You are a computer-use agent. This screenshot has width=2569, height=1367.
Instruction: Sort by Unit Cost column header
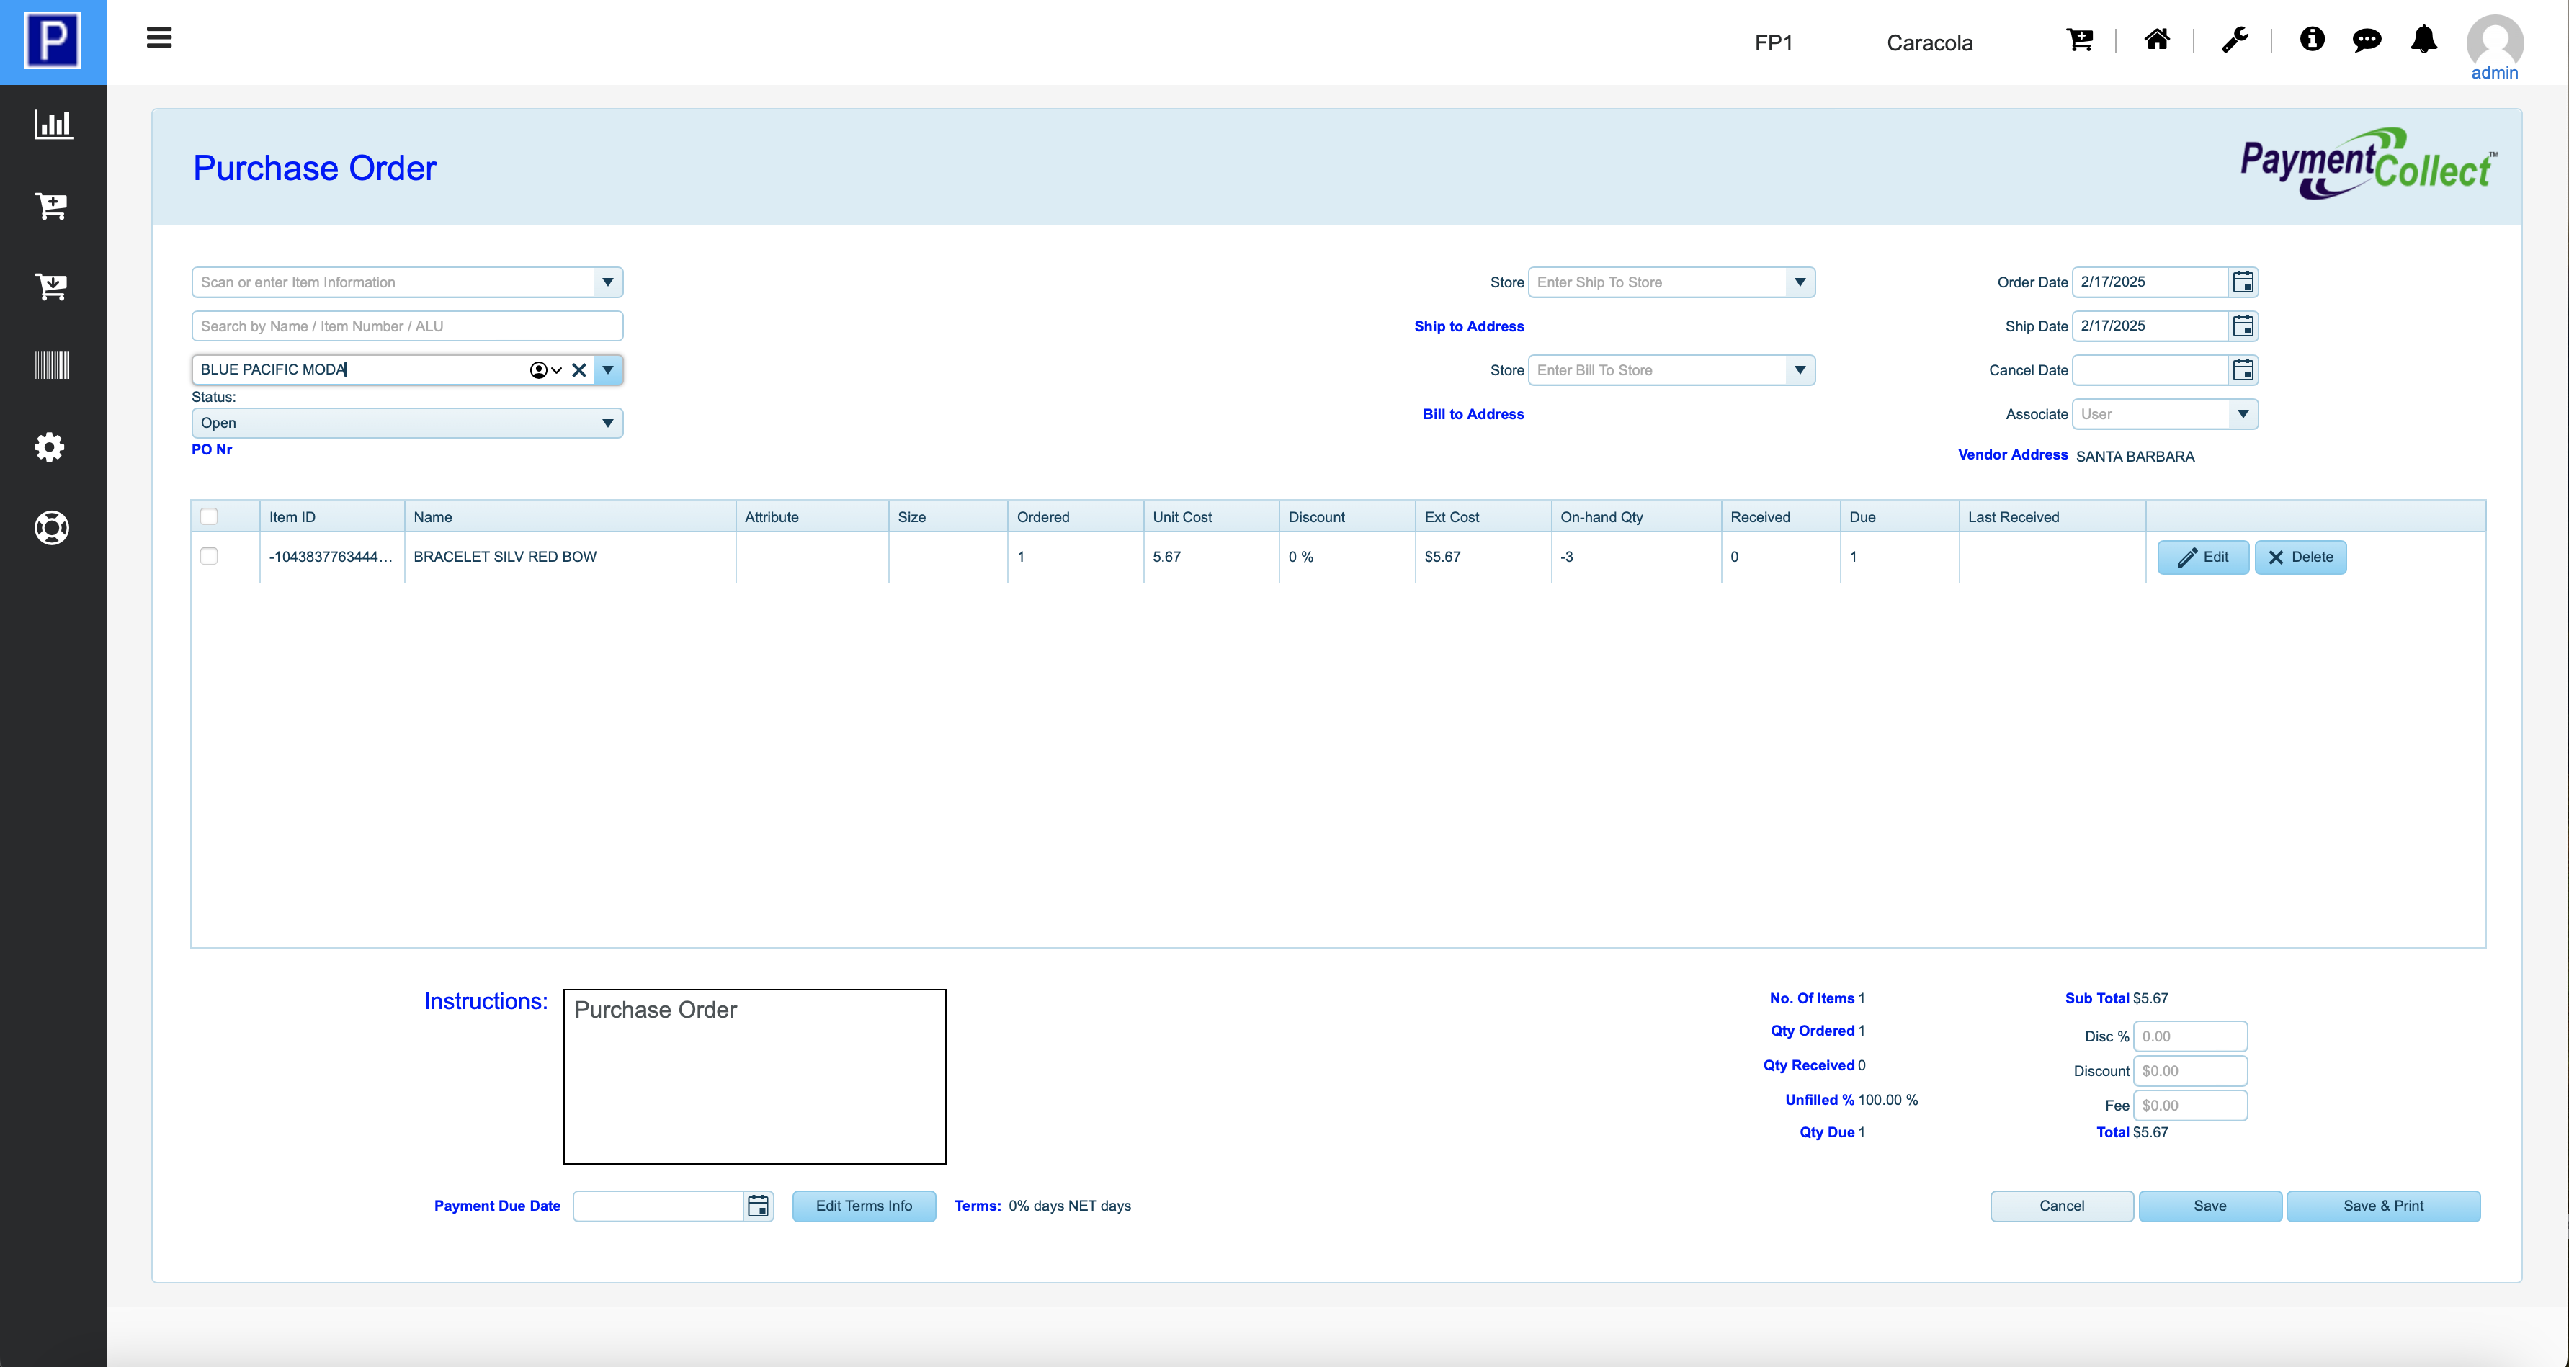coord(1181,516)
